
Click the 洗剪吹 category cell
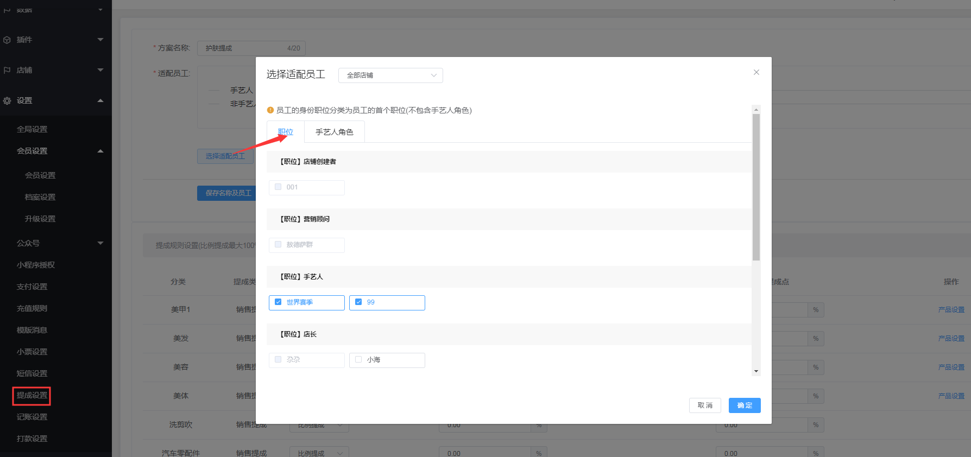click(x=181, y=425)
